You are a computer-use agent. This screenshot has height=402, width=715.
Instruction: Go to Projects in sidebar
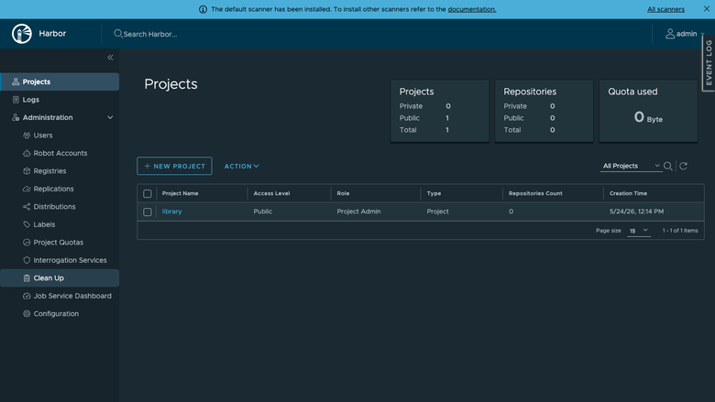60,81
